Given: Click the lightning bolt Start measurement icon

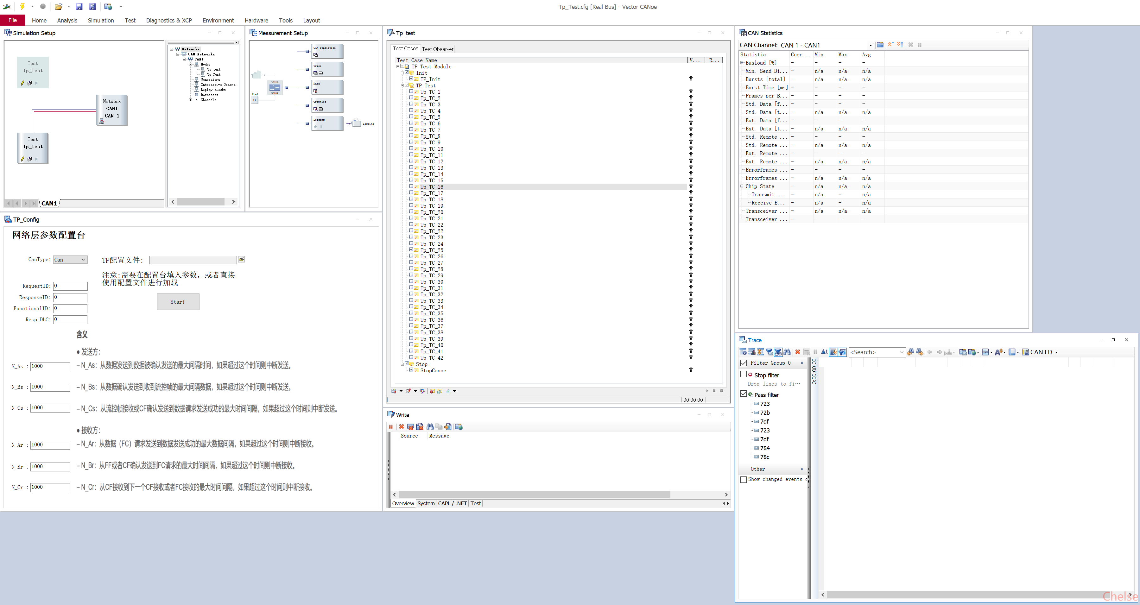Looking at the screenshot, I should pos(22,6).
